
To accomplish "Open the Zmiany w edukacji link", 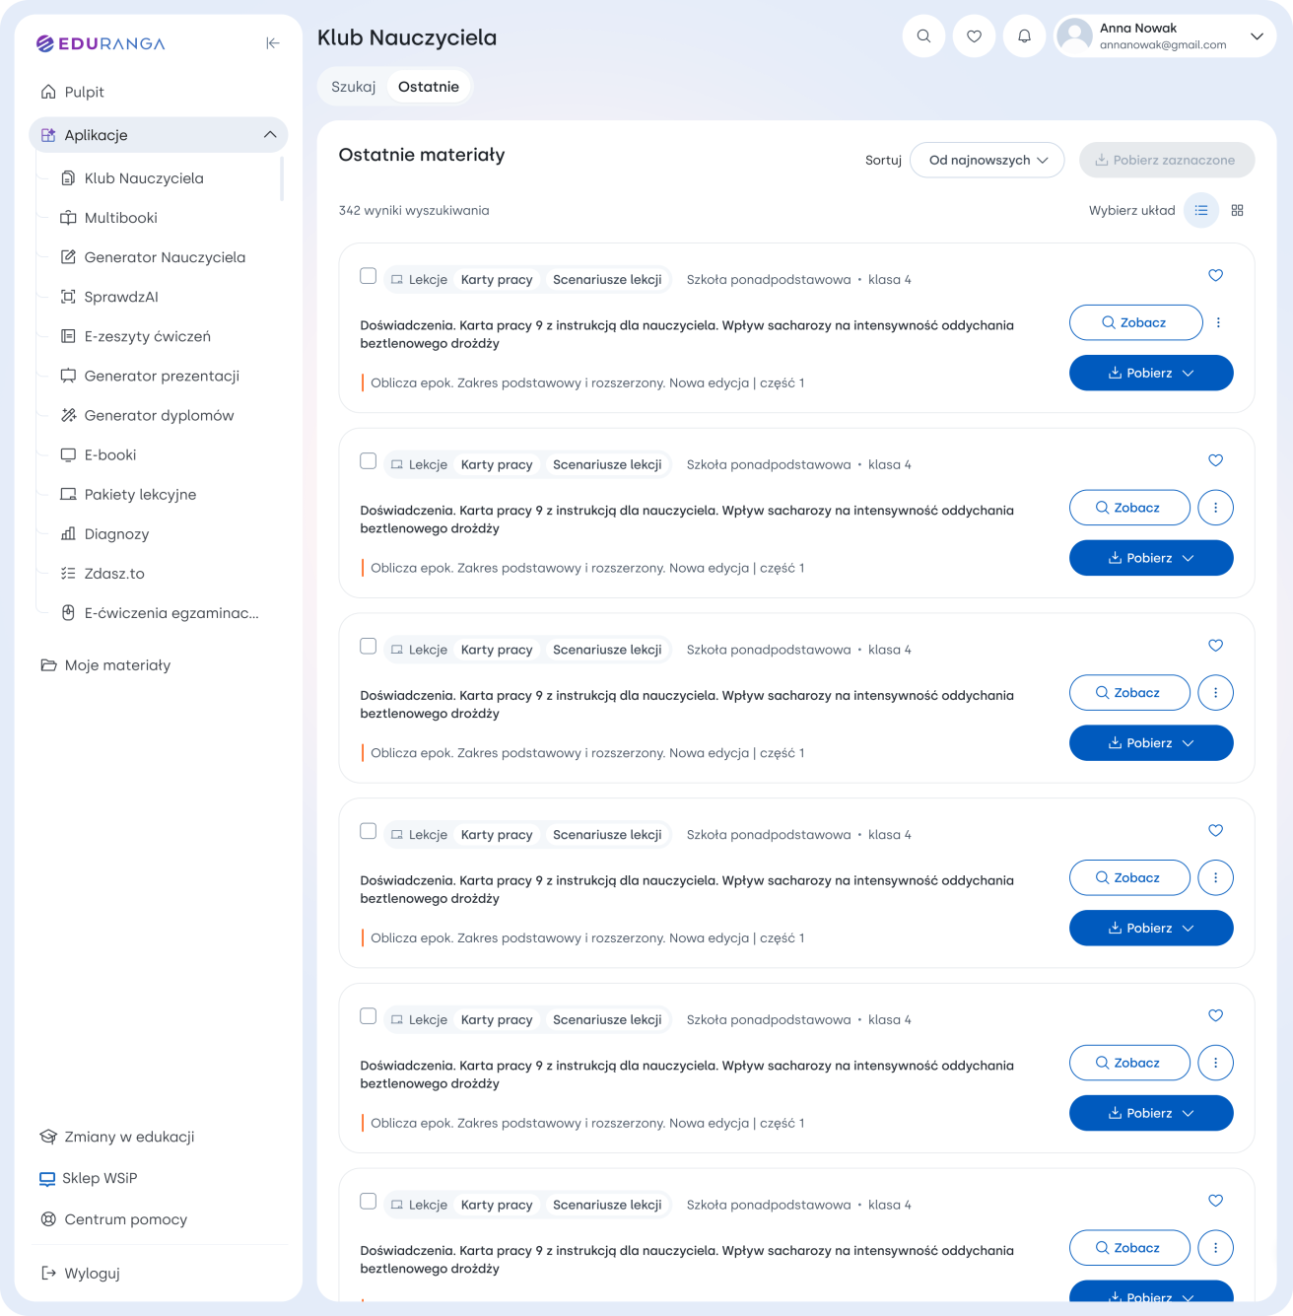I will (x=116, y=1137).
